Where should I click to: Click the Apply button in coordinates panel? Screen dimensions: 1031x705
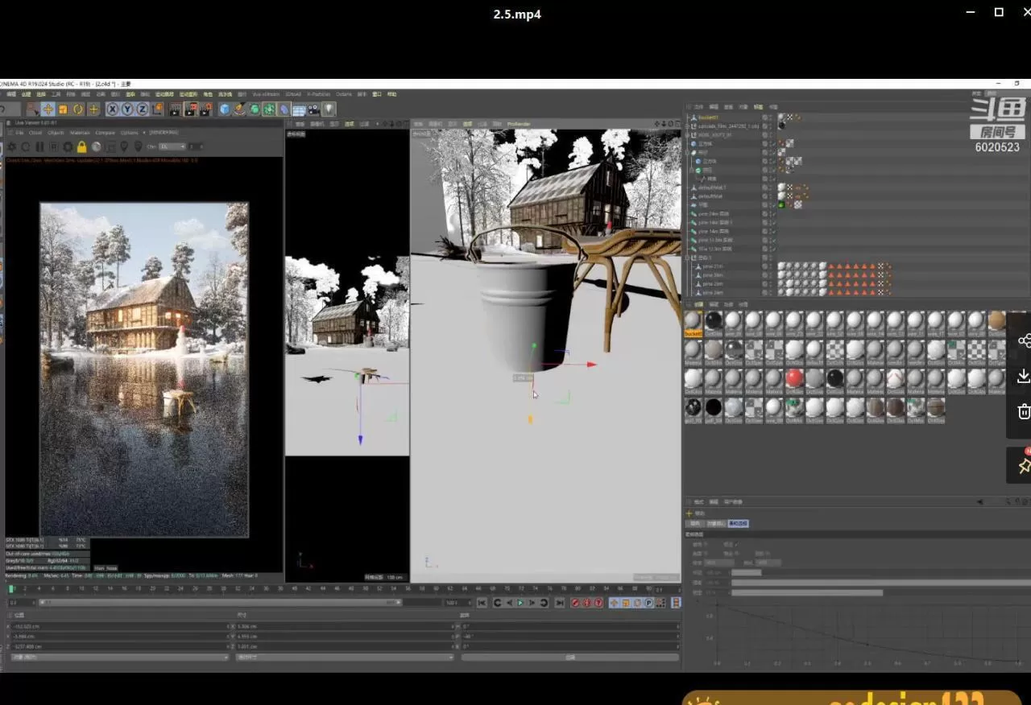(569, 658)
